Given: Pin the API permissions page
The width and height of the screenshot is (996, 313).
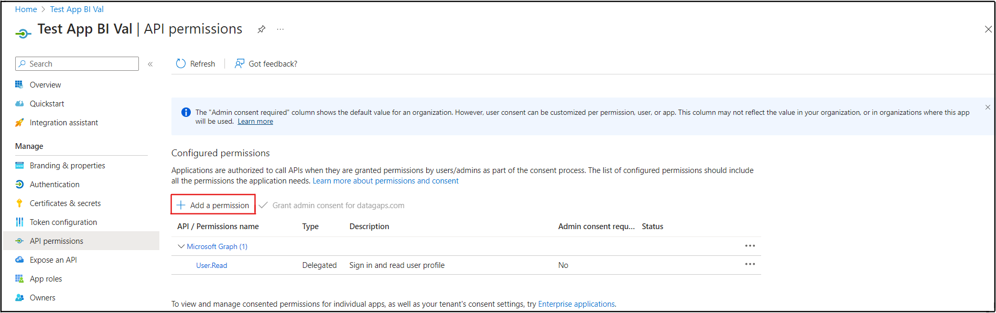Looking at the screenshot, I should tap(261, 29).
